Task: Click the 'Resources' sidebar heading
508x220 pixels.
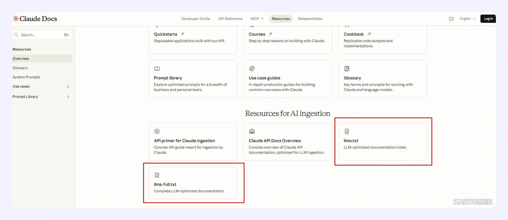Action: click(x=22, y=50)
